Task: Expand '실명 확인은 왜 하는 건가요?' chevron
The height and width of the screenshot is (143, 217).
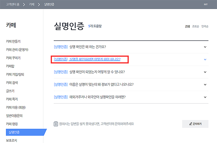Action: tap(205, 47)
